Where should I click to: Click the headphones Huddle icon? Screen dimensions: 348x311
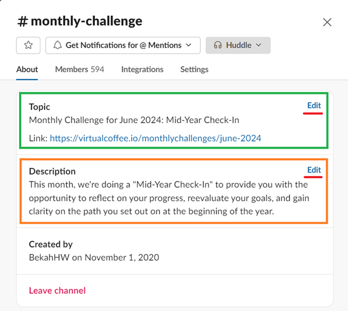(x=217, y=46)
